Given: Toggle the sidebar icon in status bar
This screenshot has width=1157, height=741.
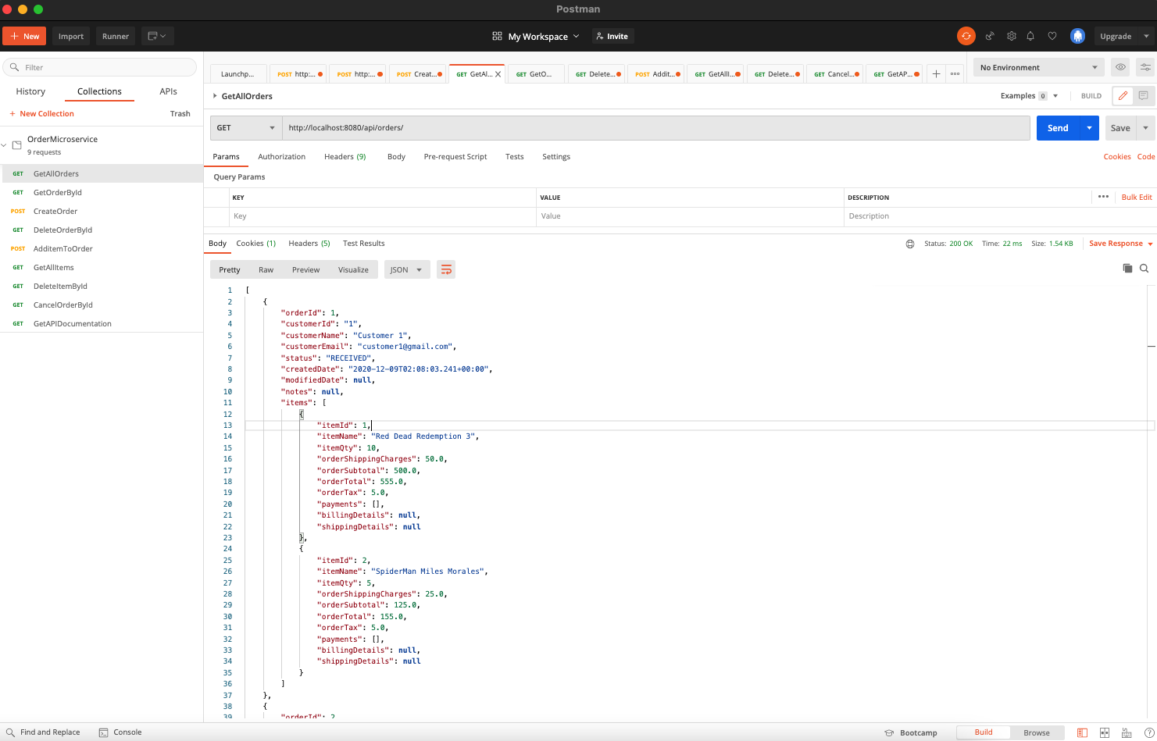Looking at the screenshot, I should tap(1082, 732).
